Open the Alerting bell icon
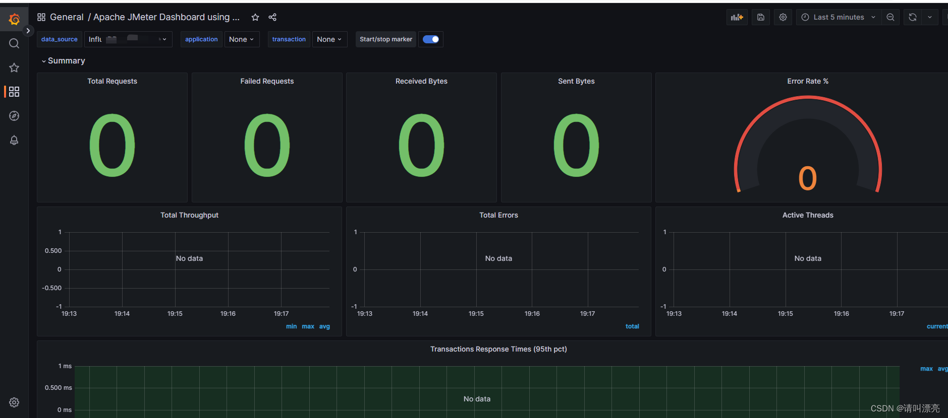The height and width of the screenshot is (418, 948). tap(14, 140)
